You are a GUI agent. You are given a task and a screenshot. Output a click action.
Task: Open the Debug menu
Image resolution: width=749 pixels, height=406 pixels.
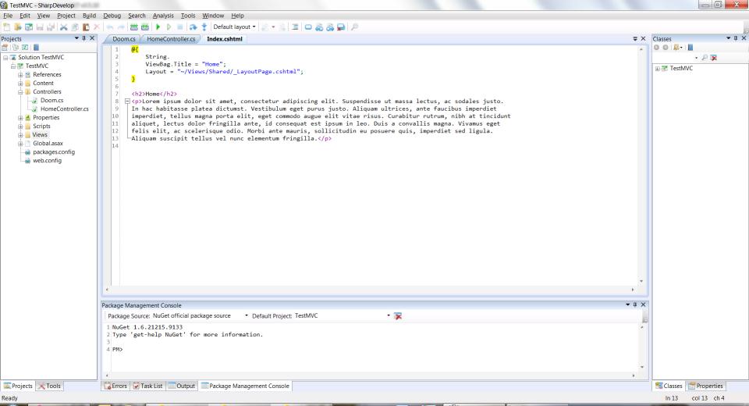(112, 16)
